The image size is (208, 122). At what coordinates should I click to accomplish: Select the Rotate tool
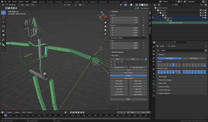(x=3, y=26)
